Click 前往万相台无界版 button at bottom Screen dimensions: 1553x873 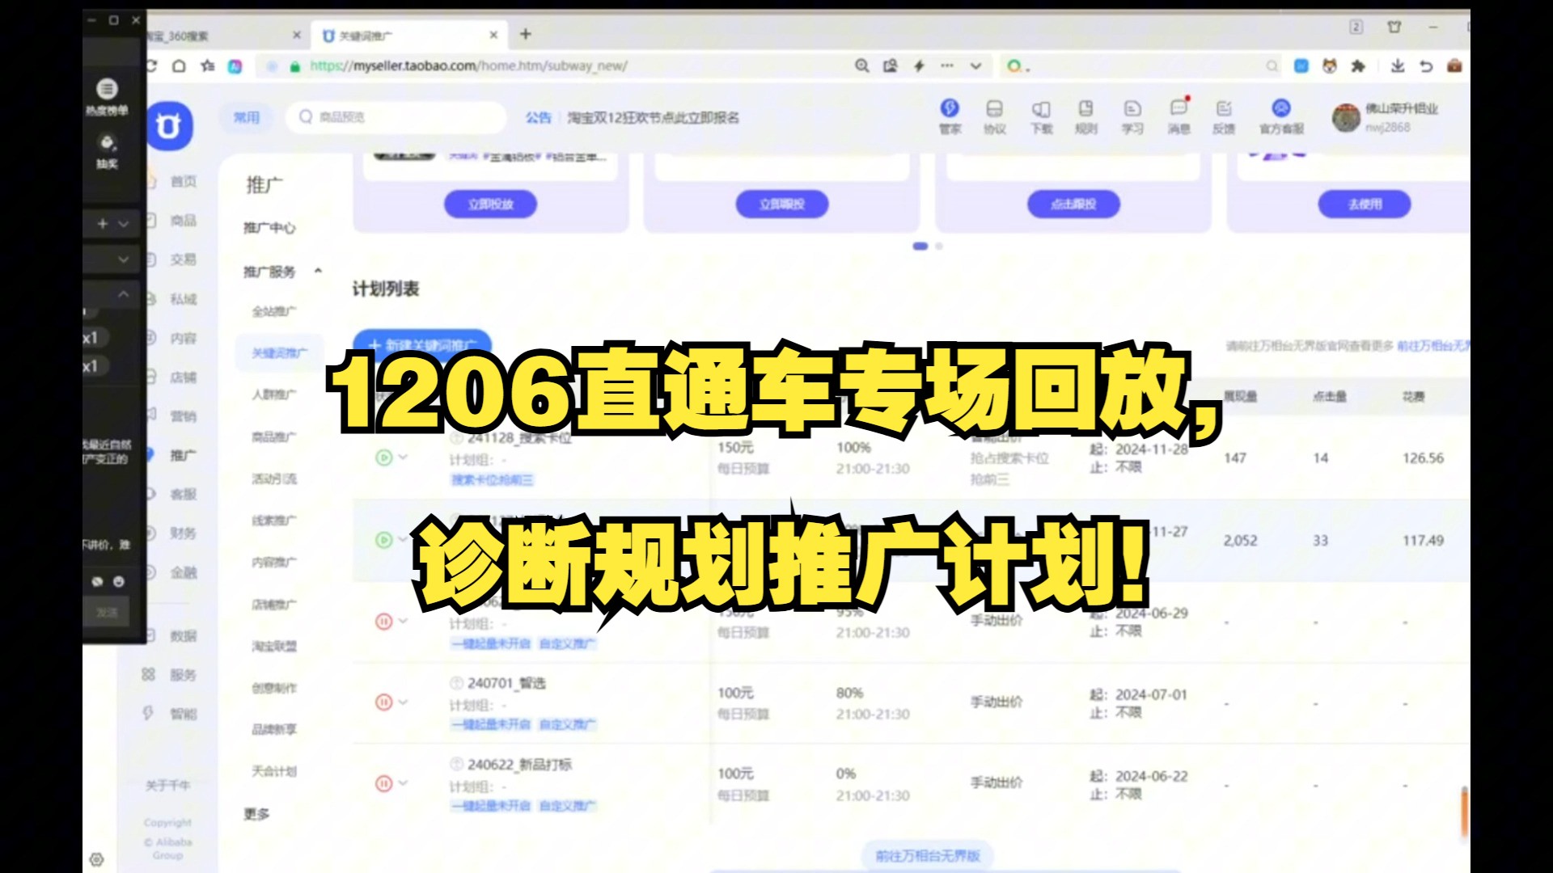tap(928, 855)
